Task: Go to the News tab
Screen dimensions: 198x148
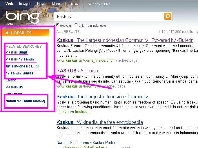Action: pyautogui.click(x=42, y=4)
